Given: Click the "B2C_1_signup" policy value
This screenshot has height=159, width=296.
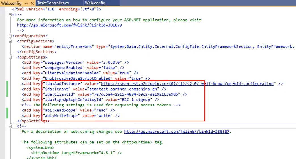Looking at the screenshot, I should pos(136,100).
